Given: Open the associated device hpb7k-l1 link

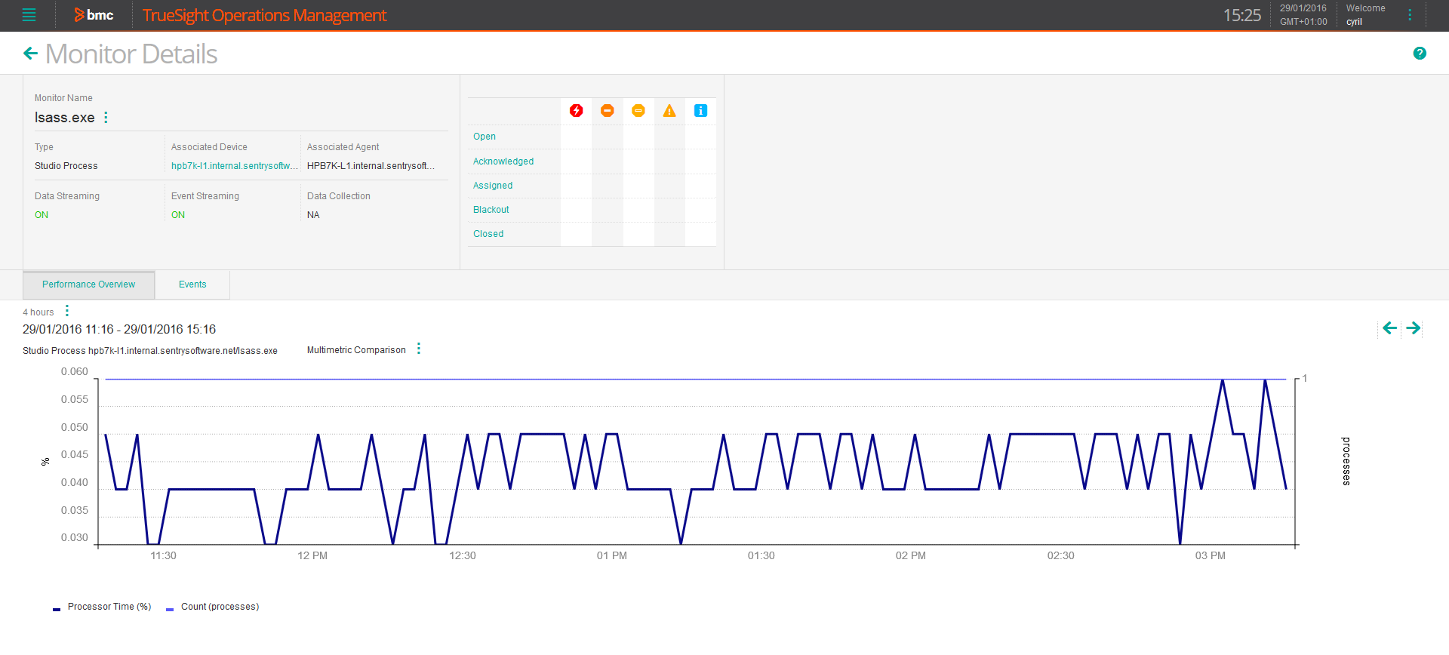Looking at the screenshot, I should click(235, 166).
